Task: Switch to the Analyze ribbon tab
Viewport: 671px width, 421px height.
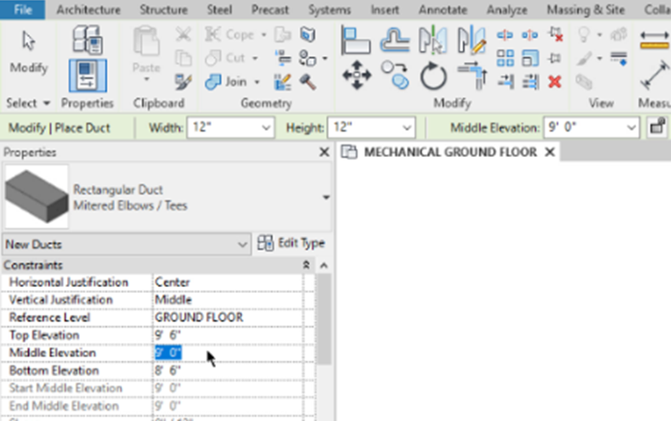Action: coord(507,9)
